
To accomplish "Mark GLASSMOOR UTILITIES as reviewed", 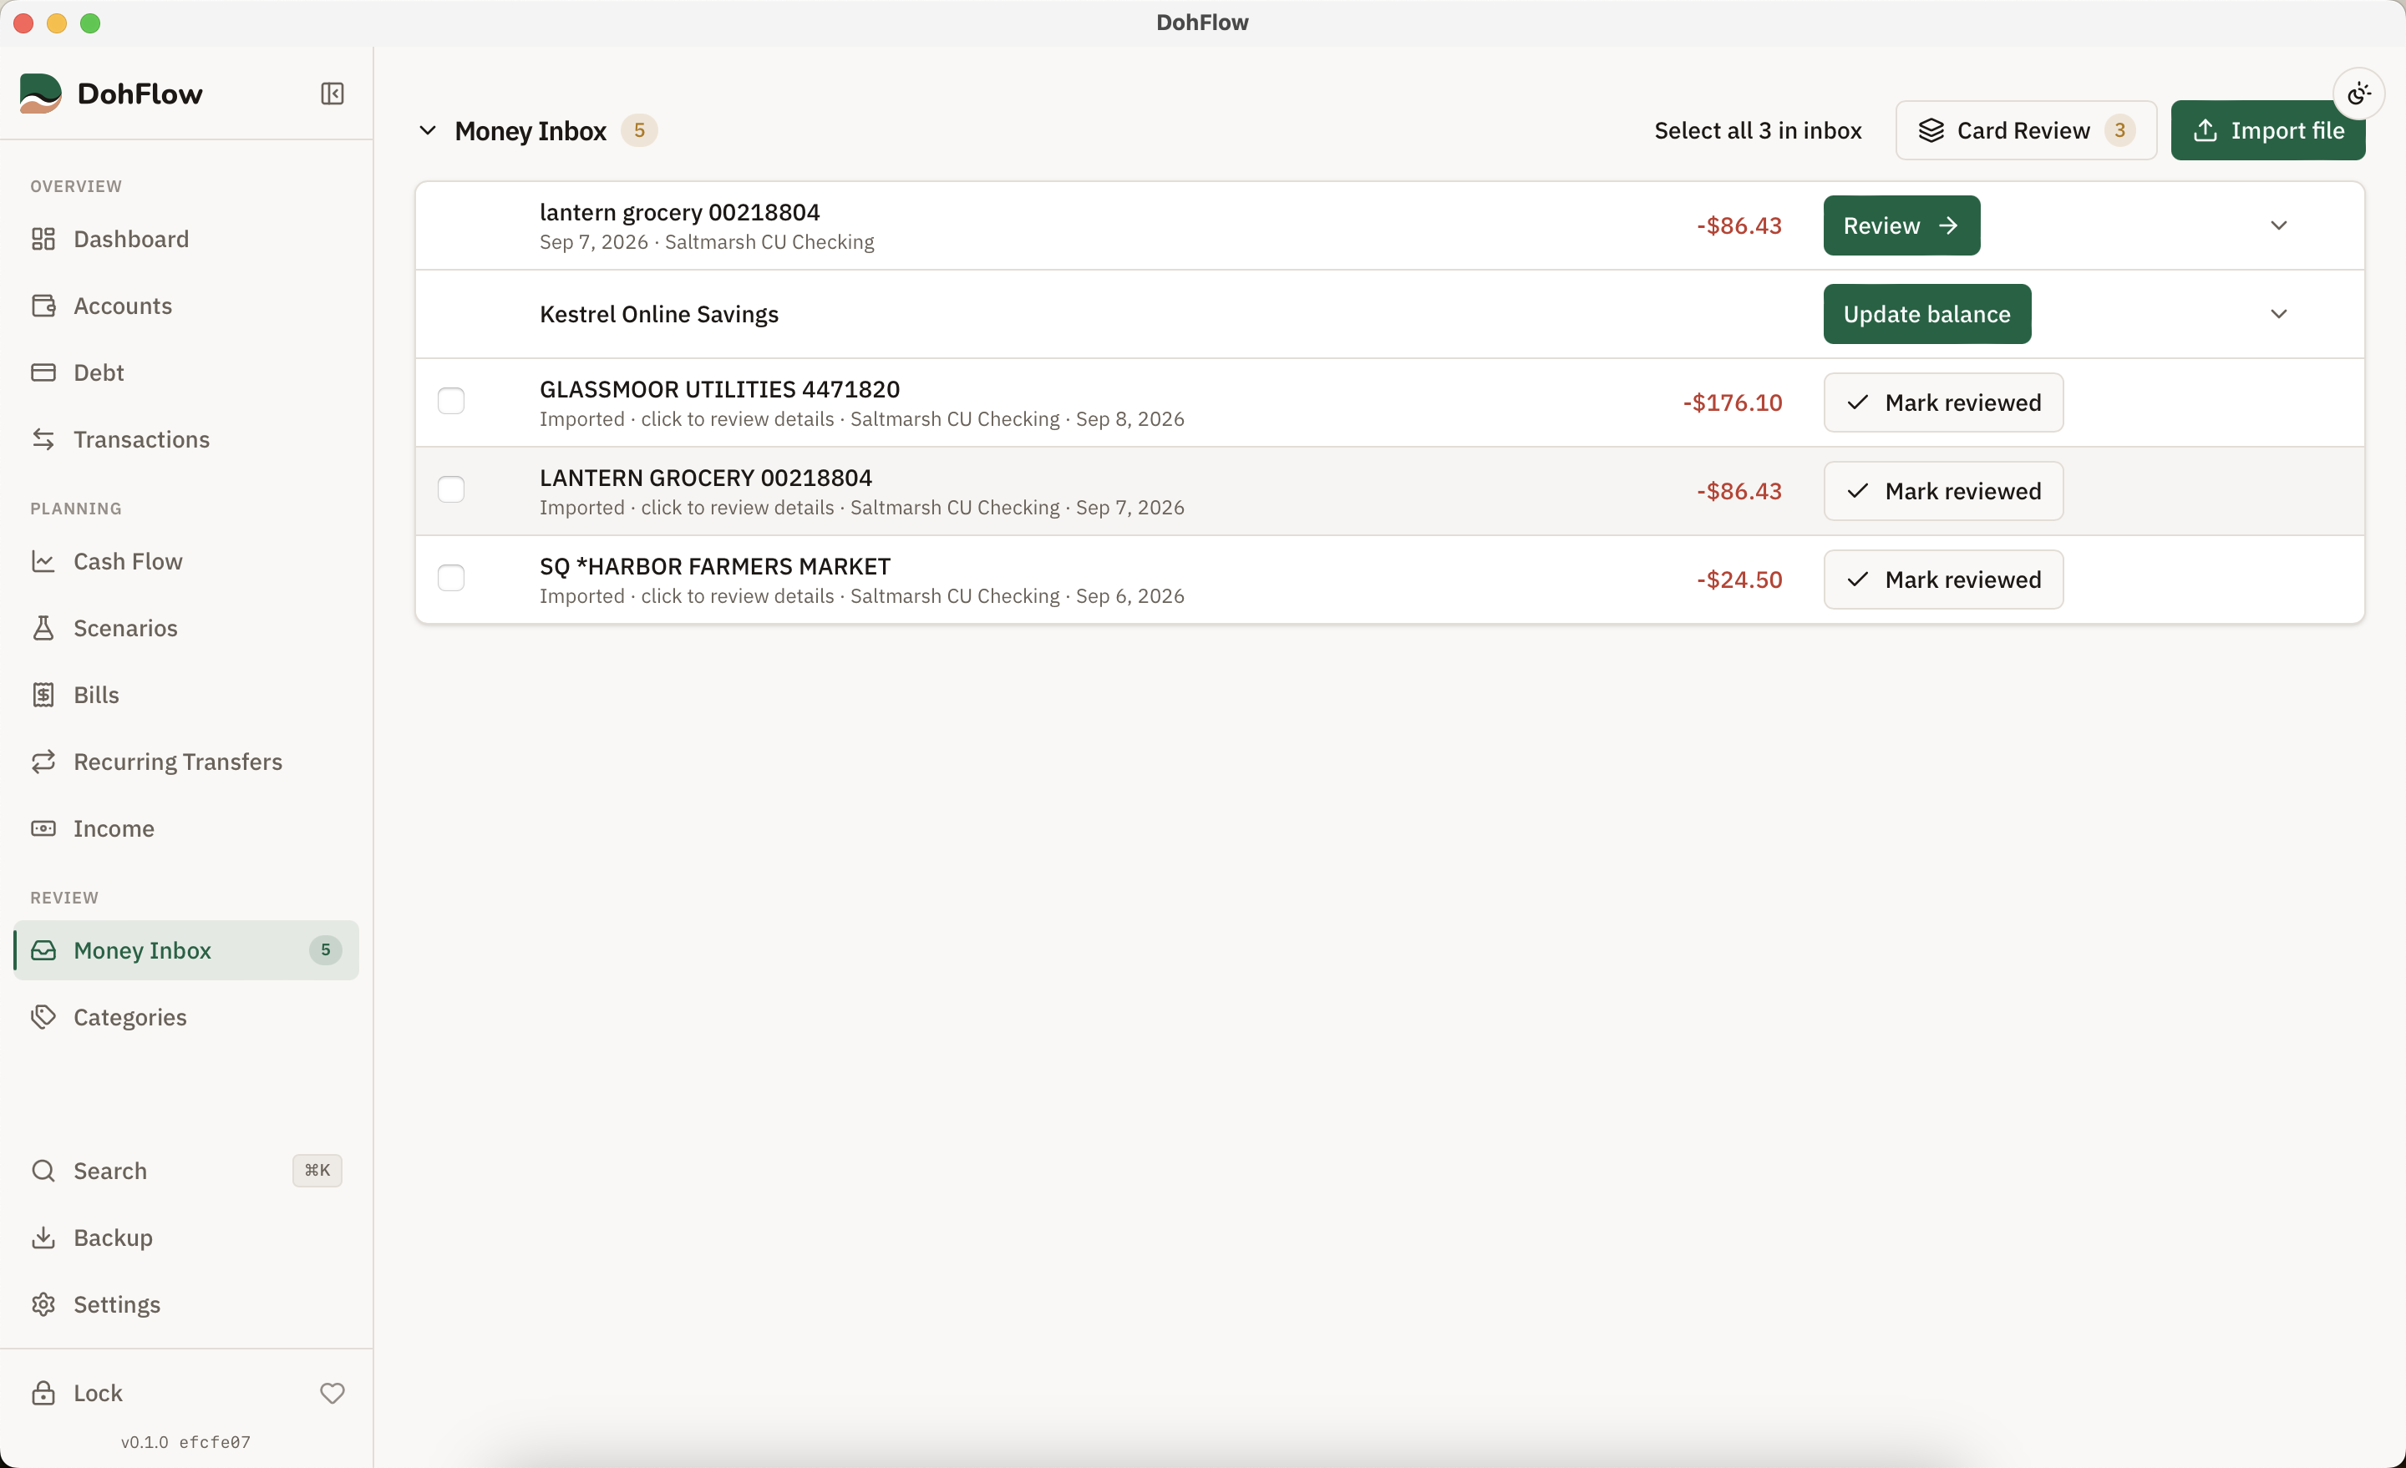I will pyautogui.click(x=1943, y=402).
